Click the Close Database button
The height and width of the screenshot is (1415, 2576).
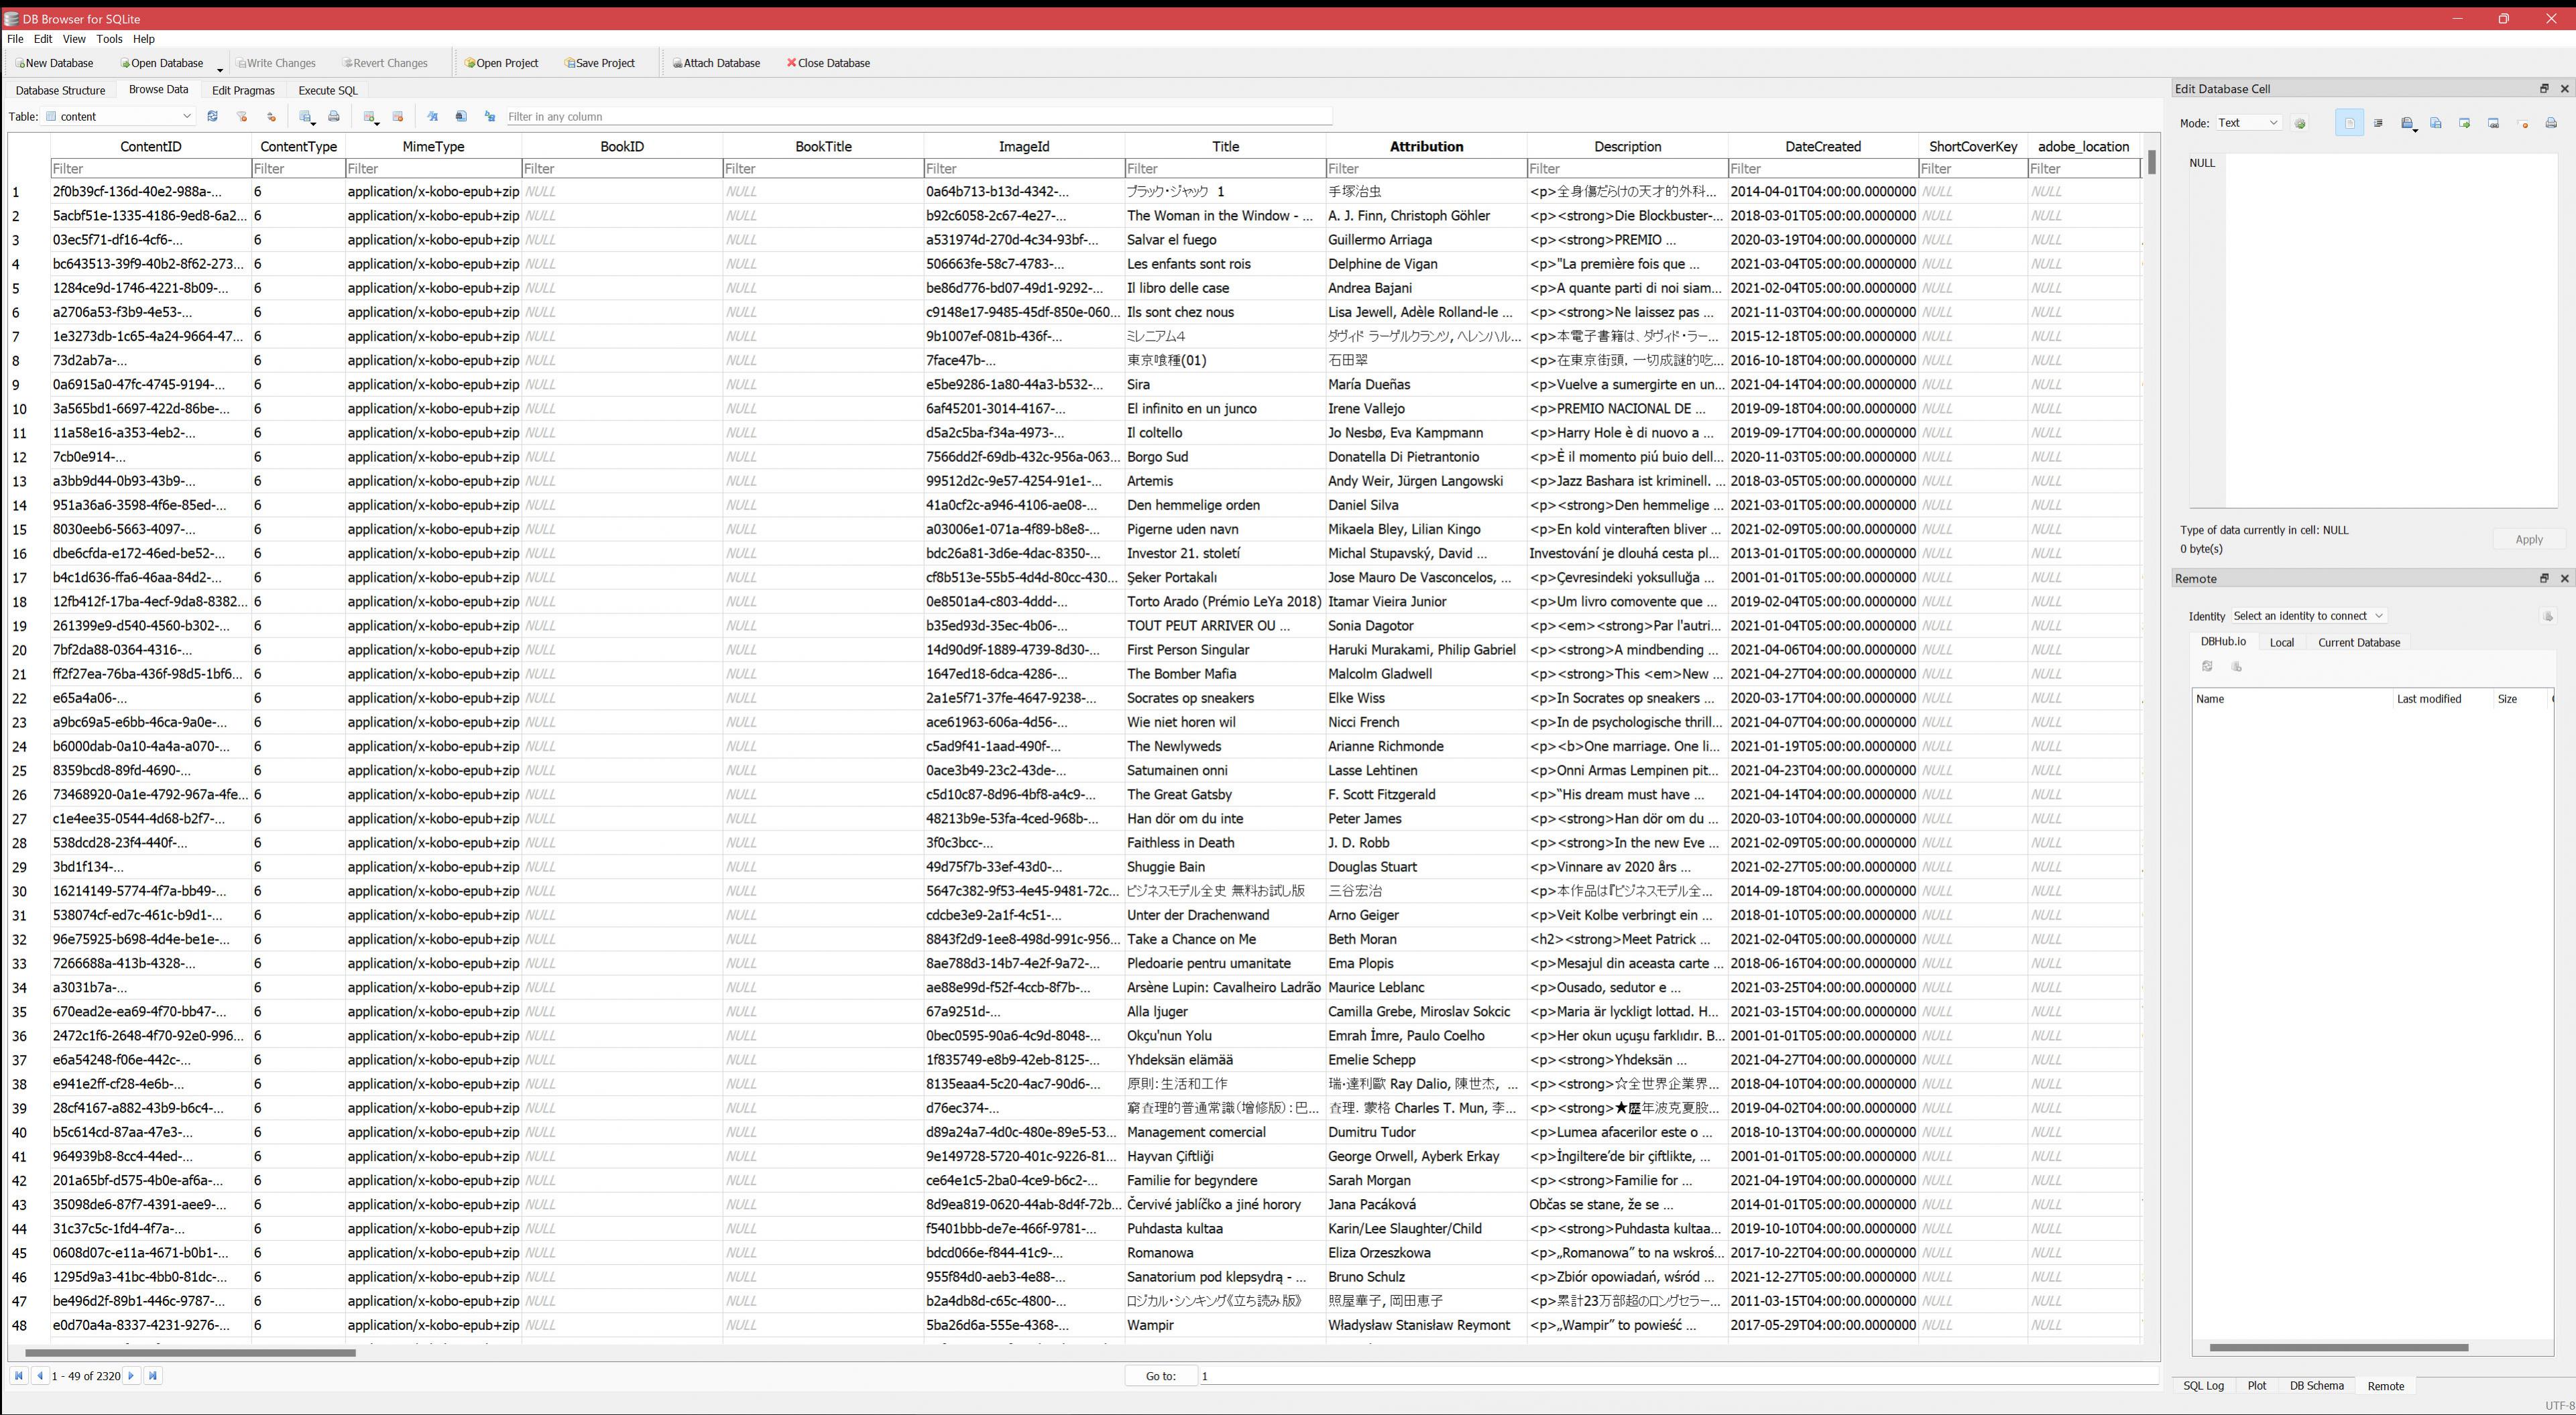(828, 63)
